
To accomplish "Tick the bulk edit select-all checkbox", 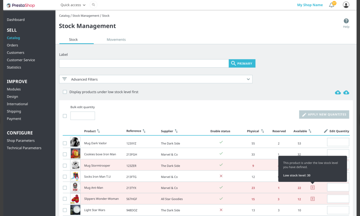I will [x=65, y=116].
